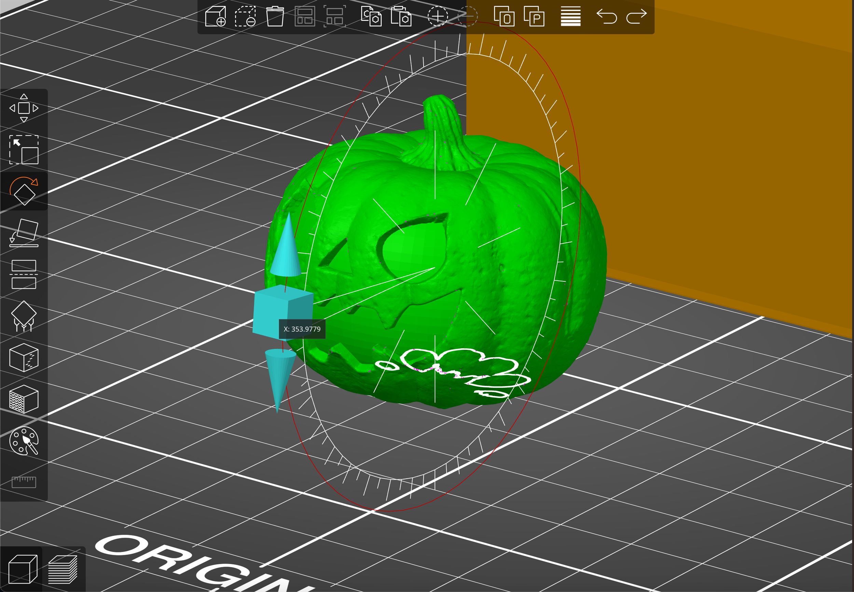Open the variable layer height tool

[570, 16]
